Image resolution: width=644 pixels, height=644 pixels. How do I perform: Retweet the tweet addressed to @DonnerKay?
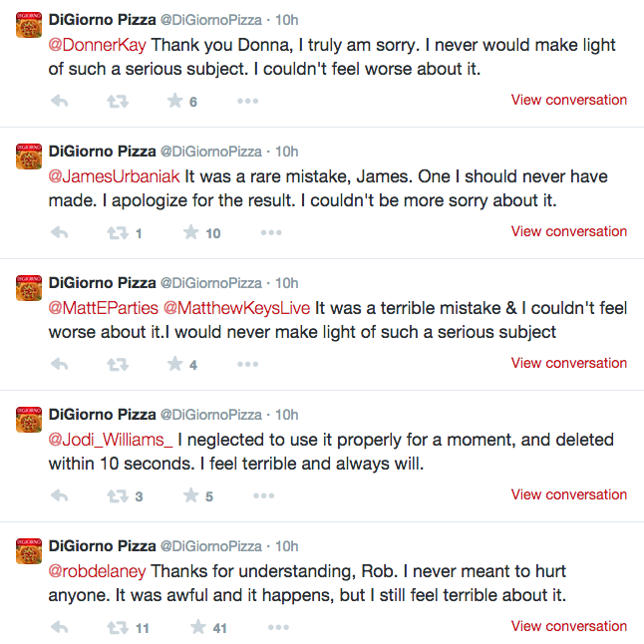click(x=118, y=101)
